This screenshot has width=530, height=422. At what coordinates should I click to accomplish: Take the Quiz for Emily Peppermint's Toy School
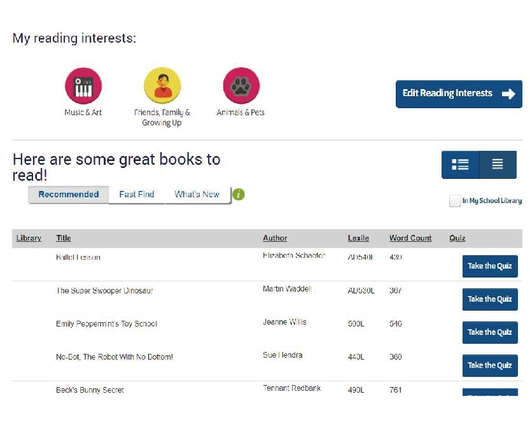489,332
